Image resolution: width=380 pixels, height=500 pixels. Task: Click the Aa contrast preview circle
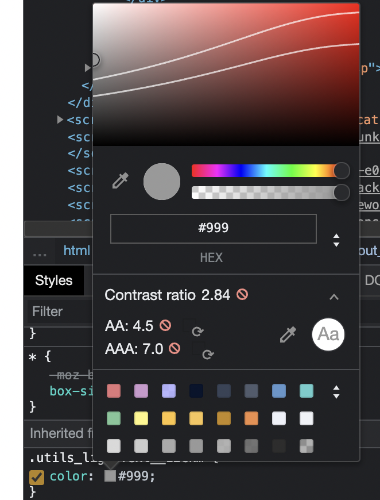tap(328, 334)
